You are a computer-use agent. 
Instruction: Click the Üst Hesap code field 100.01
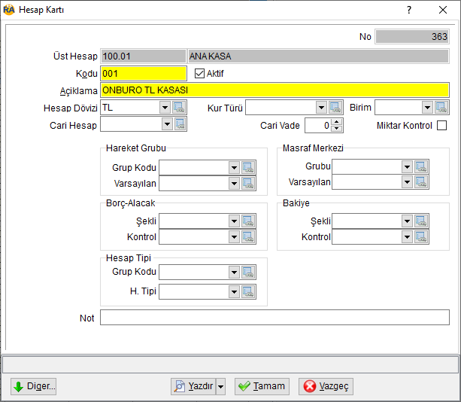[144, 56]
